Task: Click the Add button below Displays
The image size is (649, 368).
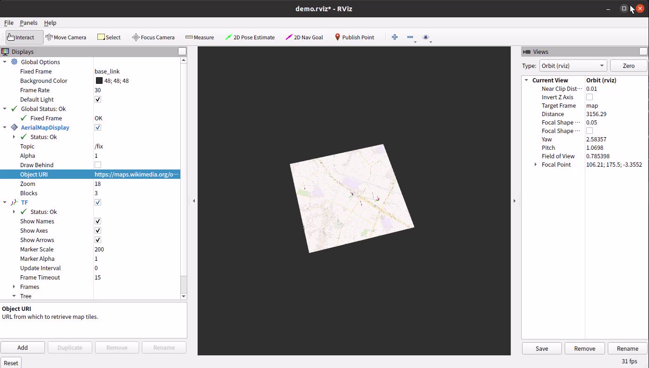Action: coord(22,347)
